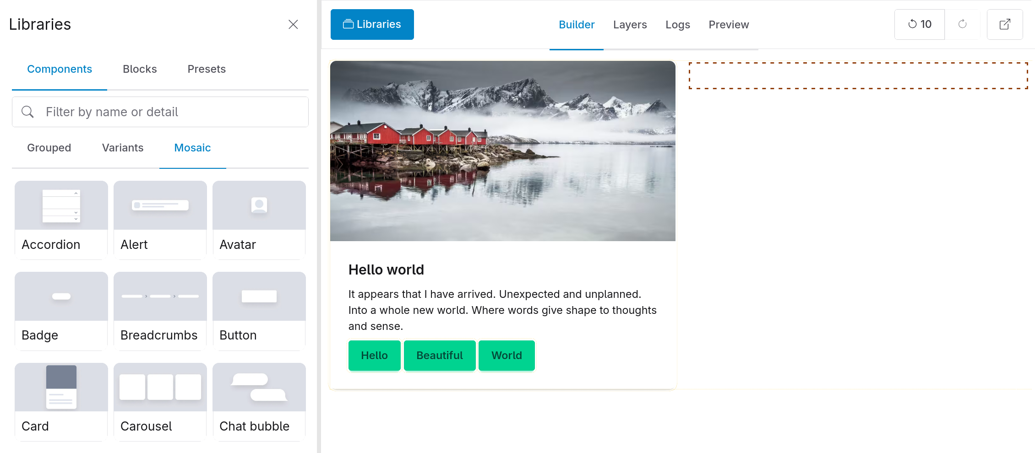Viewport: 1035px width, 453px height.
Task: Select the Carousel component icon
Action: 160,387
